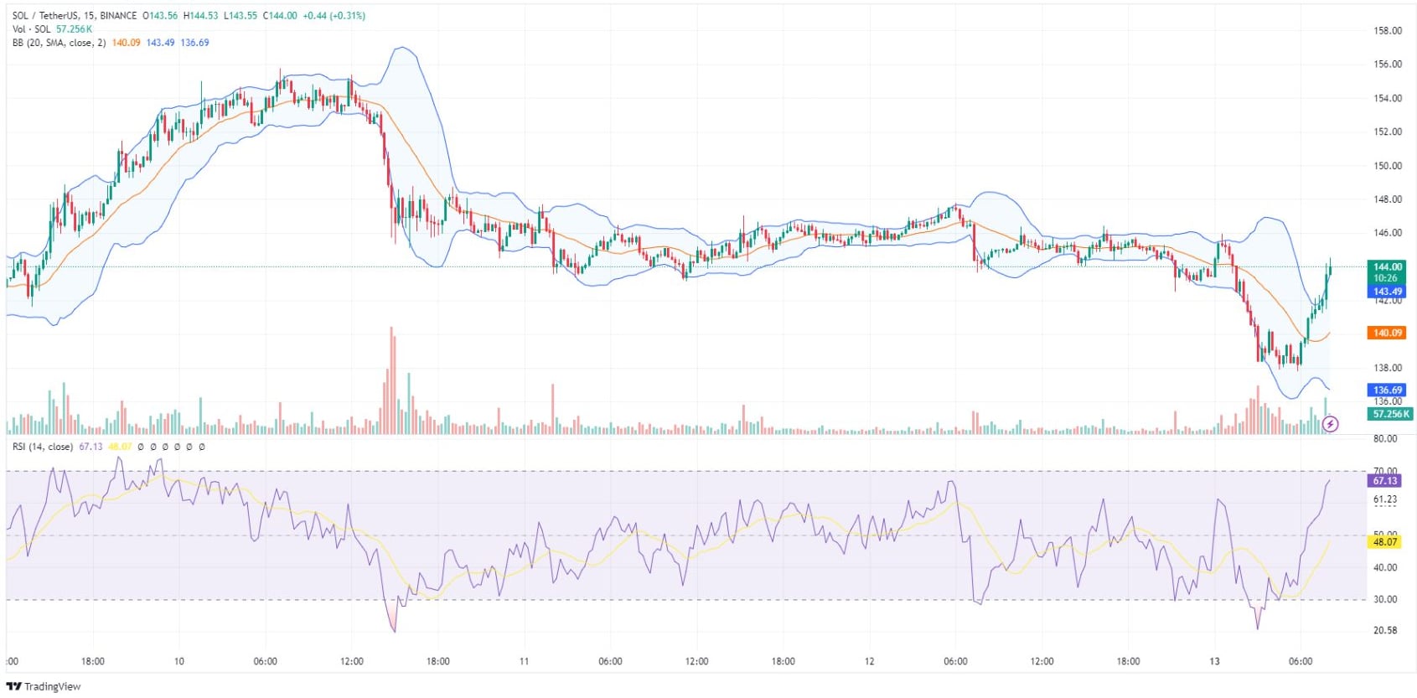The height and width of the screenshot is (698, 1417).
Task: Click the 61.23 RSI axis label
Action: tap(1385, 499)
